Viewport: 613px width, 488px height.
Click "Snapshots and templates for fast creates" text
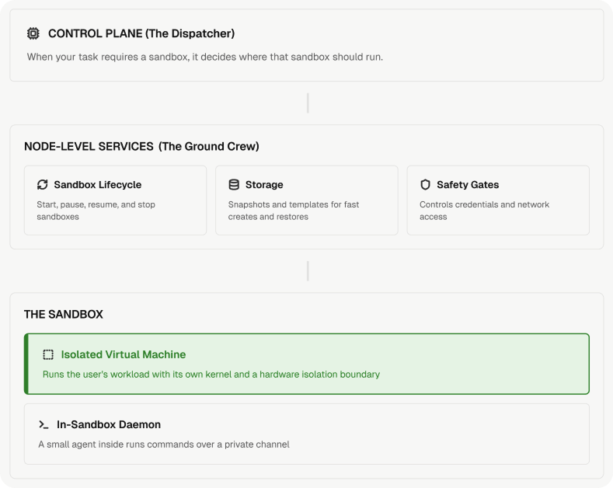(294, 211)
